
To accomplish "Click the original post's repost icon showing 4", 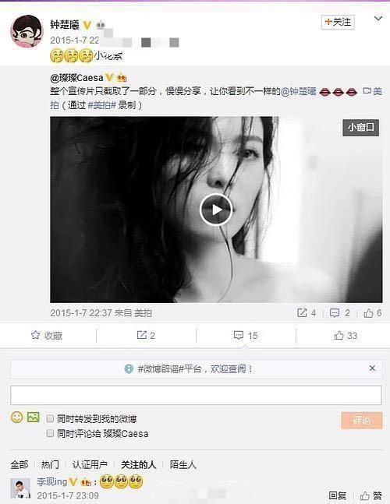I will pyautogui.click(x=302, y=312).
